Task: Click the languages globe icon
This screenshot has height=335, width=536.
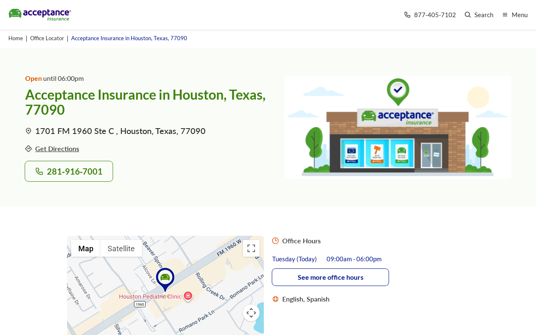Action: click(x=276, y=299)
